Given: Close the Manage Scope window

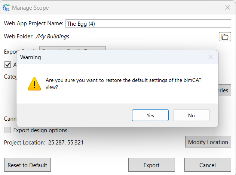Looking at the screenshot, I should pyautogui.click(x=227, y=7).
